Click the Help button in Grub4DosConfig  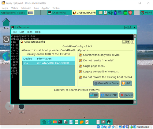(x=126, y=83)
